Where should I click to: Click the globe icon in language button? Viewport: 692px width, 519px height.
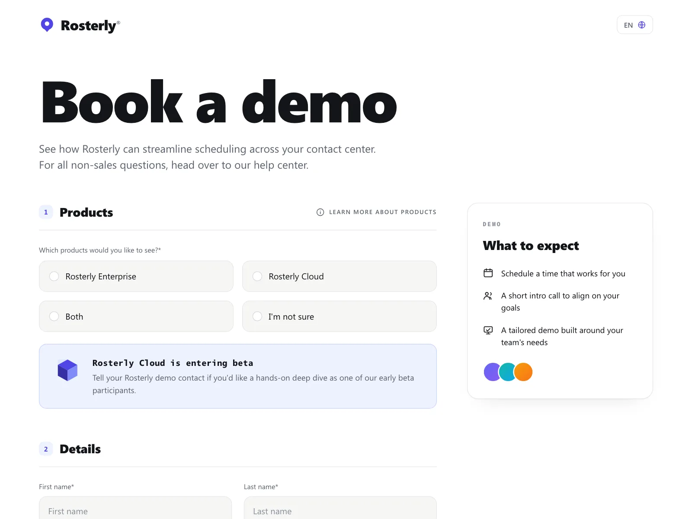click(642, 25)
